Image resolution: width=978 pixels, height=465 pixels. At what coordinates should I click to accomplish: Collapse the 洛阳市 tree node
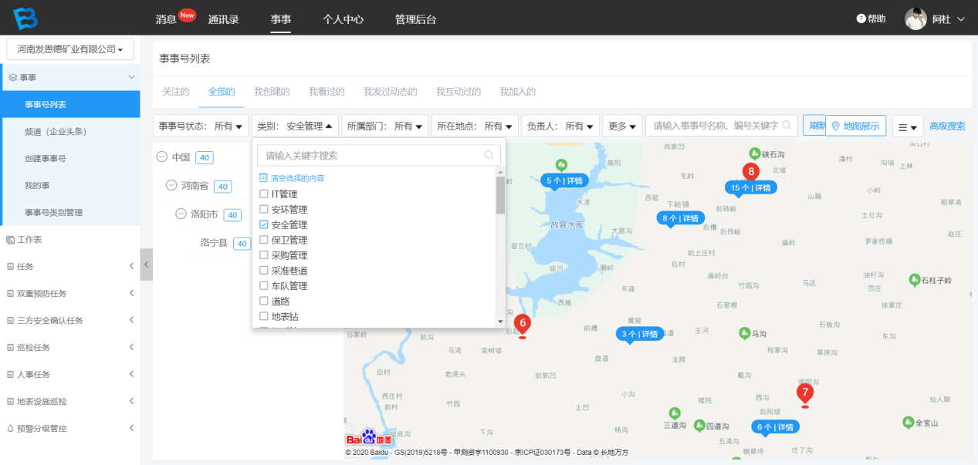pos(181,214)
